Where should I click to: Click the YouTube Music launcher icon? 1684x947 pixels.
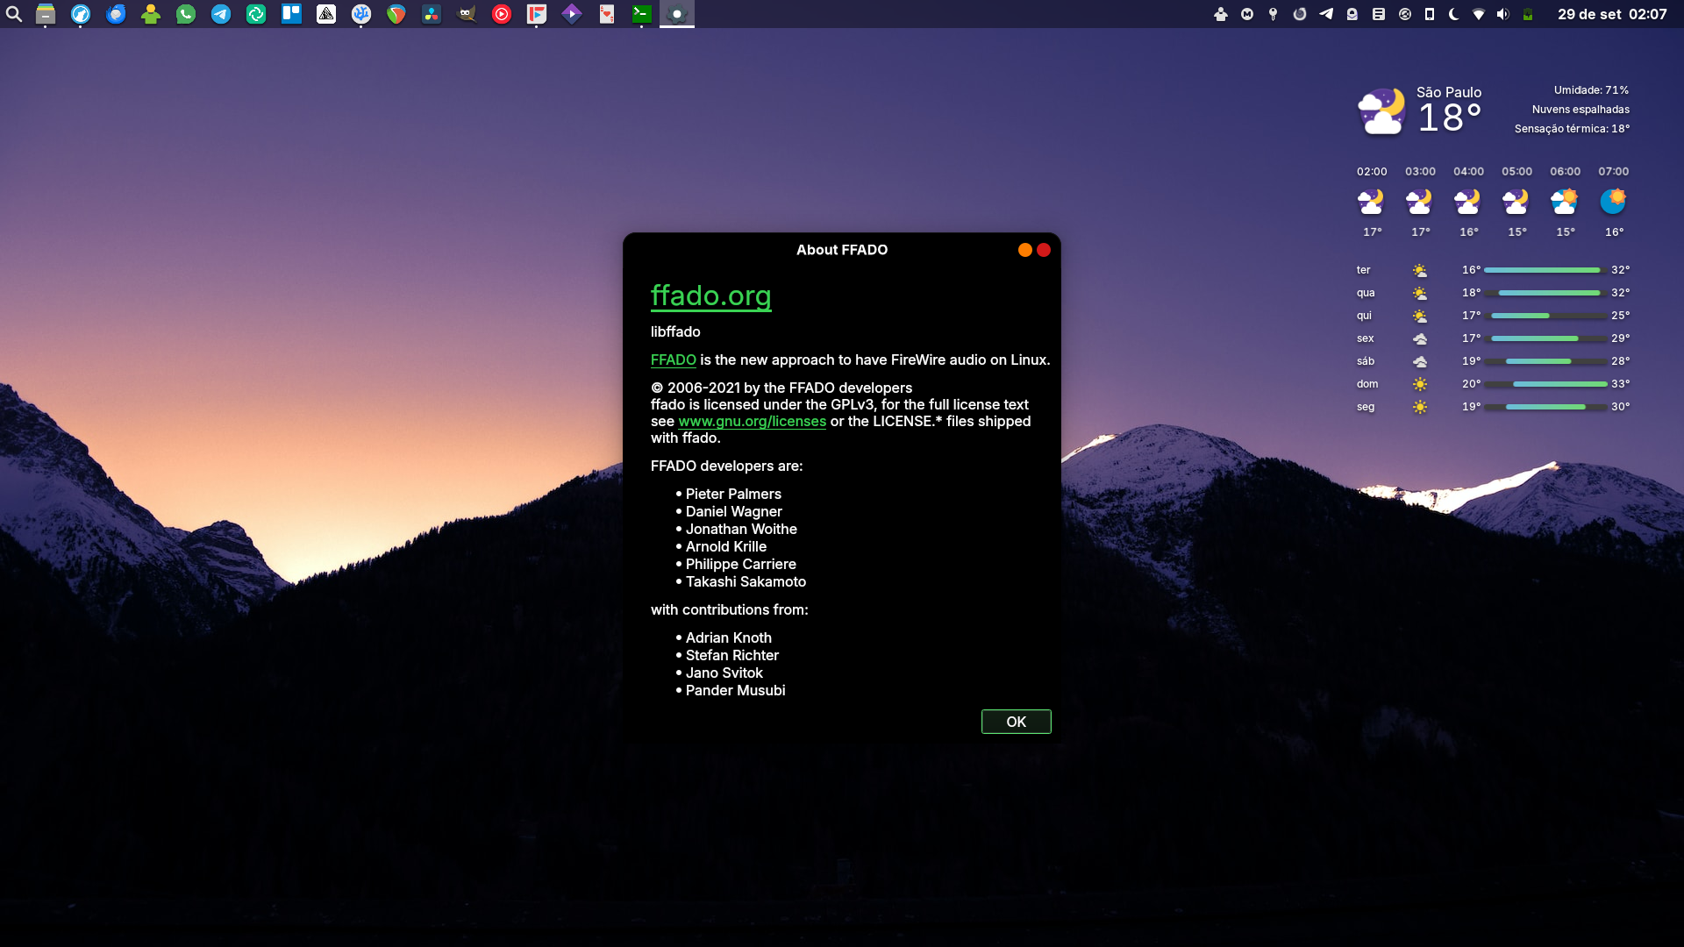[x=502, y=14]
